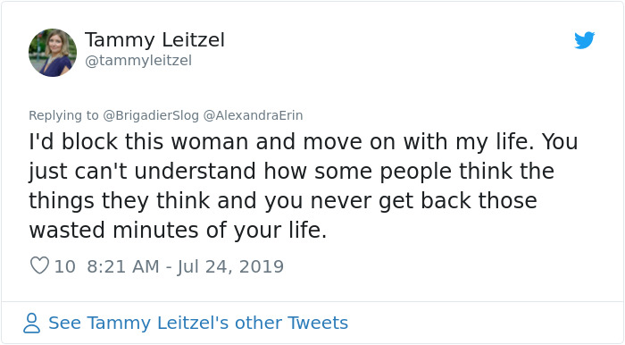This screenshot has width=625, height=345.
Task: Visit the @BrigadierSlog mention
Action: 151,115
